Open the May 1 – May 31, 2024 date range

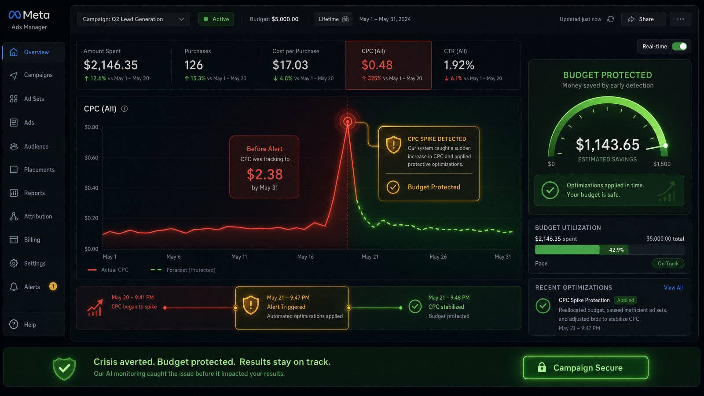[x=385, y=19]
